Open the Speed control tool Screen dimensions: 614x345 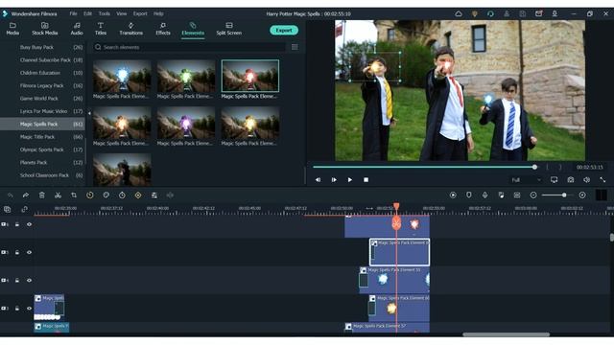[x=90, y=195]
